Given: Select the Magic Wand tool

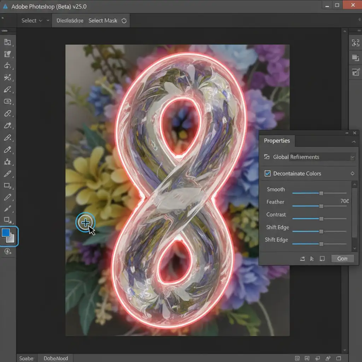Looking at the screenshot, I should [8, 78].
